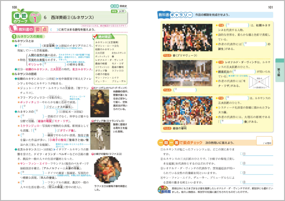Click blank ① before (文芸復興)
Screen dimensions: 285x201
[x=30, y=46]
